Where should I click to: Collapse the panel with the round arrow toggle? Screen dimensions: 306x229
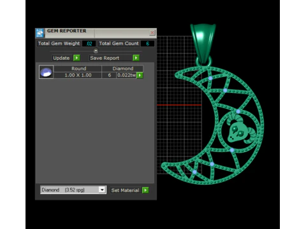click(x=96, y=51)
